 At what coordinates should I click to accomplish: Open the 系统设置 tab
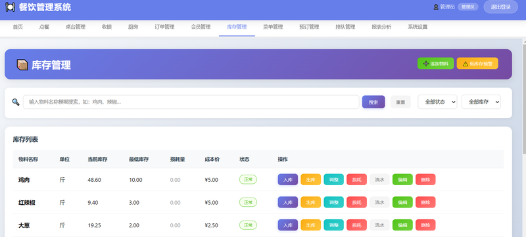(x=418, y=27)
